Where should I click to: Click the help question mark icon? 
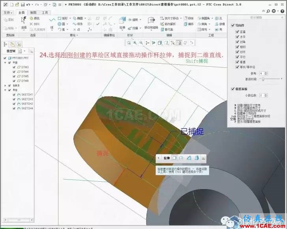click(282, 11)
